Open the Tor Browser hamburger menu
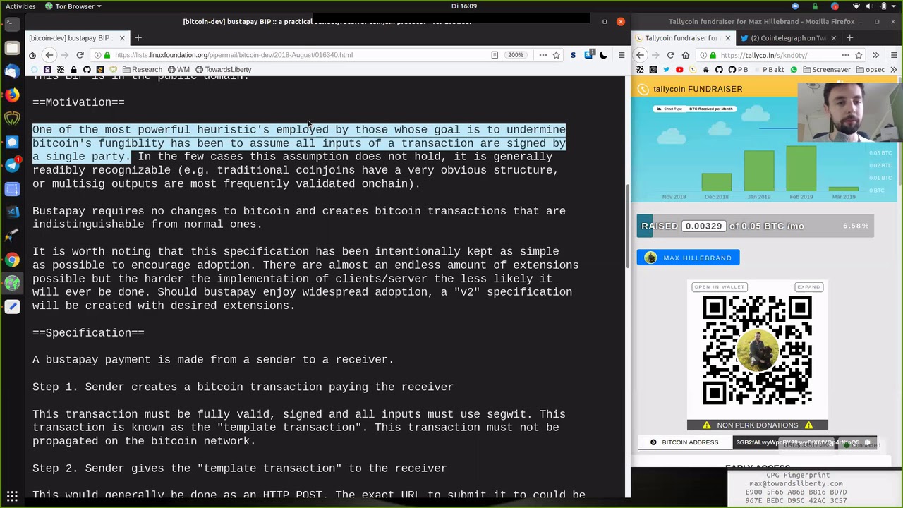903x508 pixels. pyautogui.click(x=622, y=55)
